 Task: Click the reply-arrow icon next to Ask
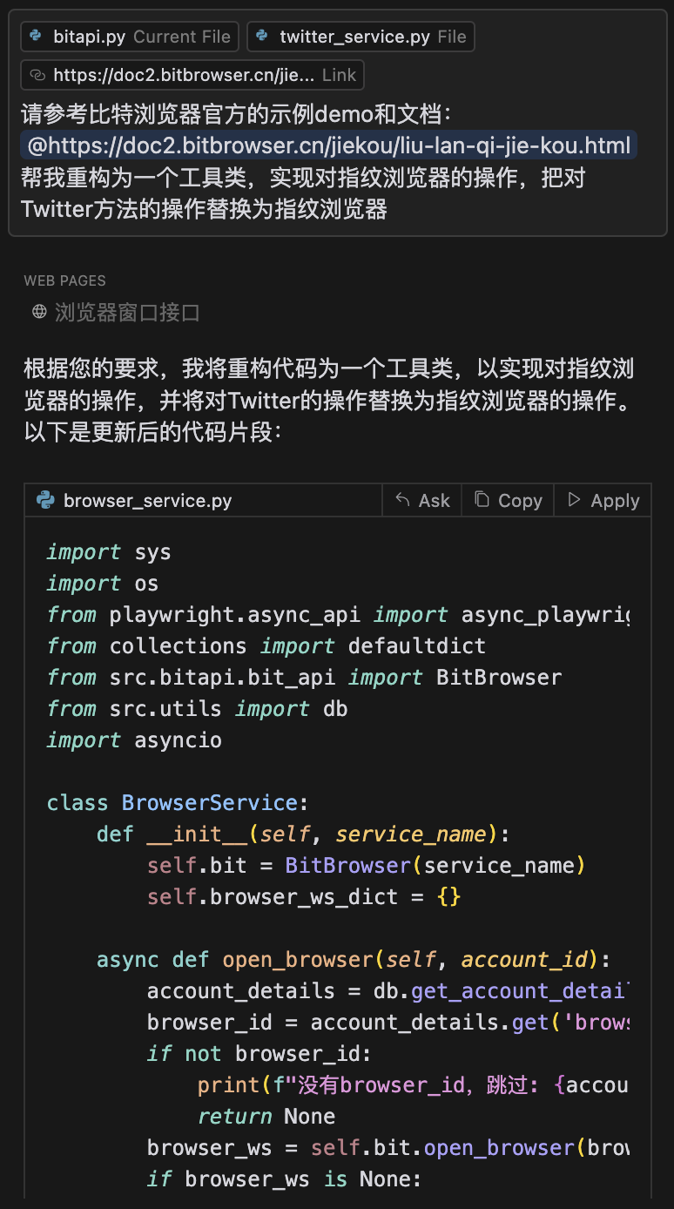402,500
